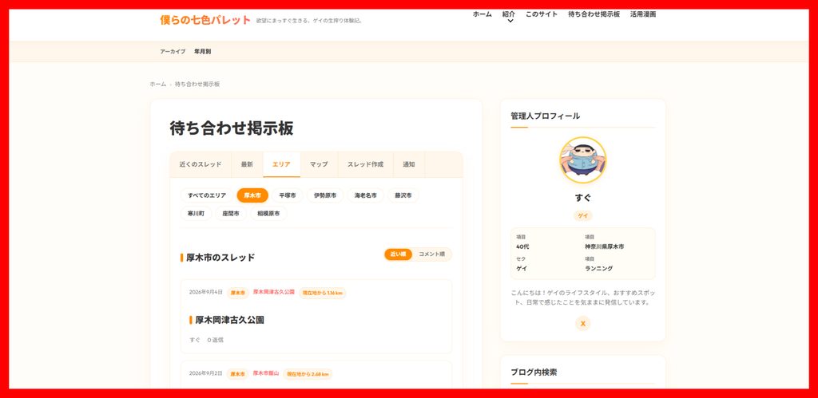
Task: Filter threads by 海老名市
Action: pyautogui.click(x=365, y=195)
